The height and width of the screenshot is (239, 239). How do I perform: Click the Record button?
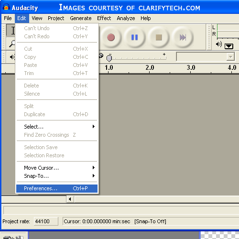(111, 37)
